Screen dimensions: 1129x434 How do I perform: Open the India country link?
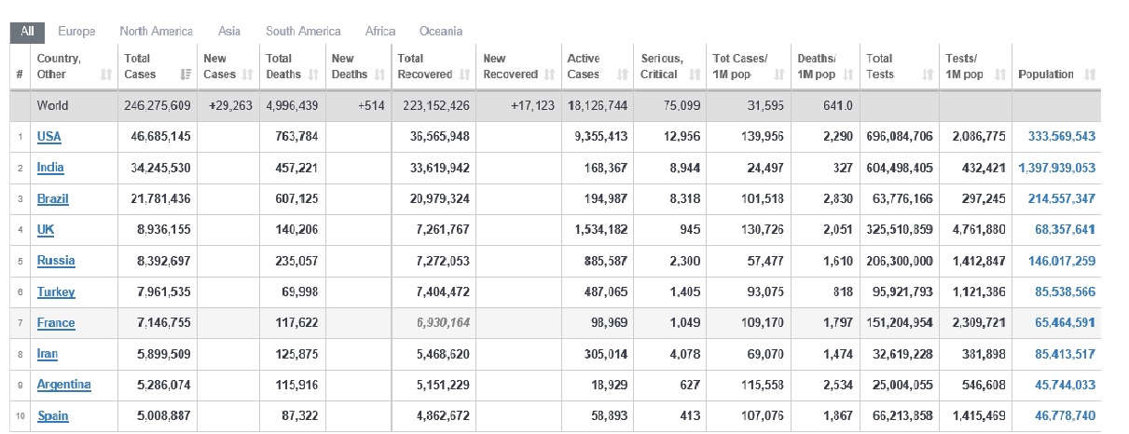(50, 168)
